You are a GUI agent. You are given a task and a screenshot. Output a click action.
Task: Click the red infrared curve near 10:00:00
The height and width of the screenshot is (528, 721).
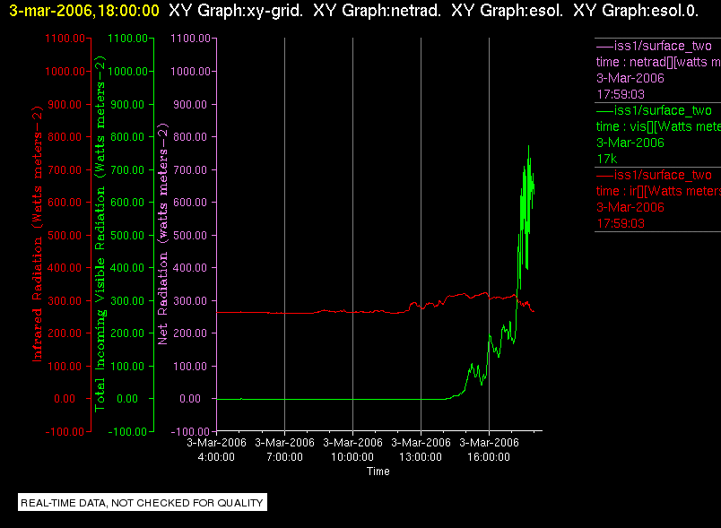point(352,312)
